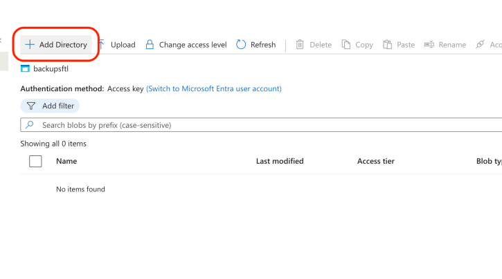Click Switch to Microsoft Entra user account link

pos(214,89)
